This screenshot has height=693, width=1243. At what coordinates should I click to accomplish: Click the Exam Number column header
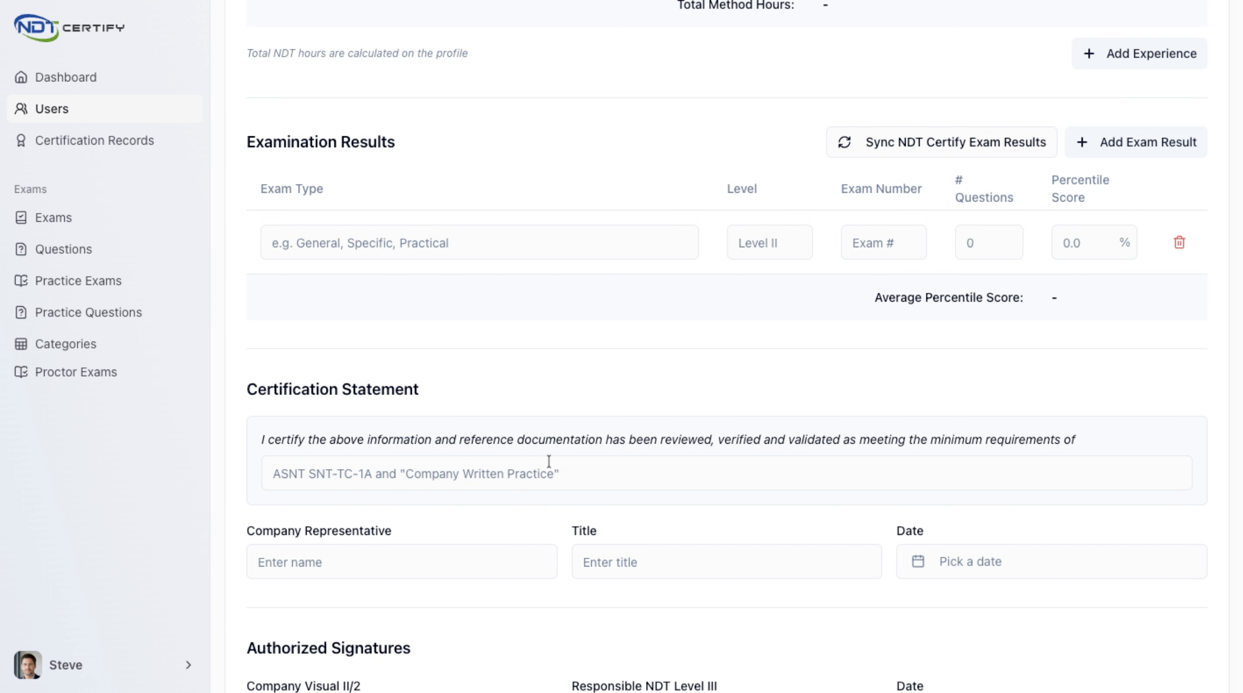pos(881,189)
